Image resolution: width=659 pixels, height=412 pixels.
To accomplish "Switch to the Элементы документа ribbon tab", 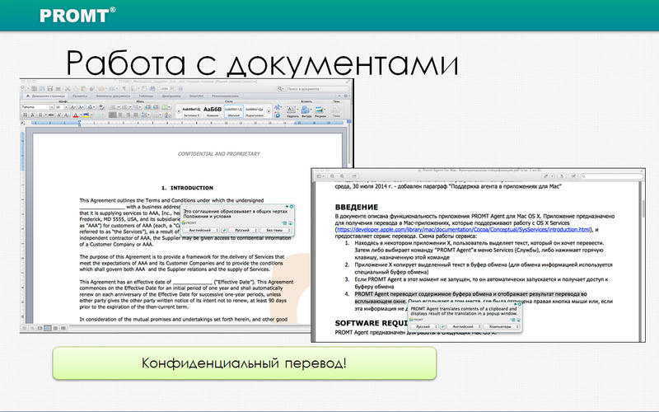I will pos(113,96).
